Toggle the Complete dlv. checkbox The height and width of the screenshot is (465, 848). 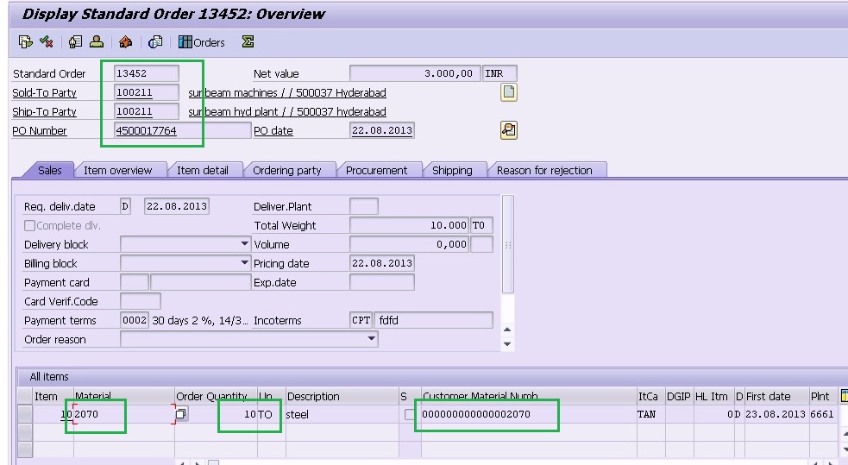pos(30,226)
